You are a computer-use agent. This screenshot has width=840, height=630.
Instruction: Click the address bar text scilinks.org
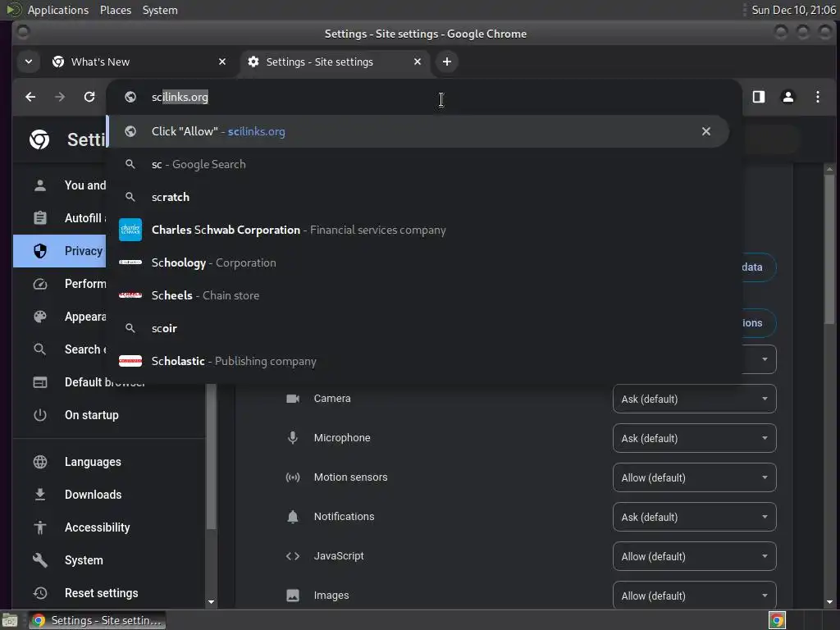[180, 97]
